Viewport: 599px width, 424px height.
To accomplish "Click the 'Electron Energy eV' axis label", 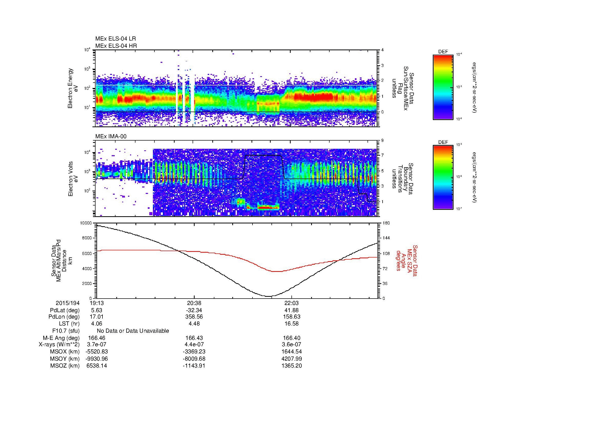I will [73, 88].
